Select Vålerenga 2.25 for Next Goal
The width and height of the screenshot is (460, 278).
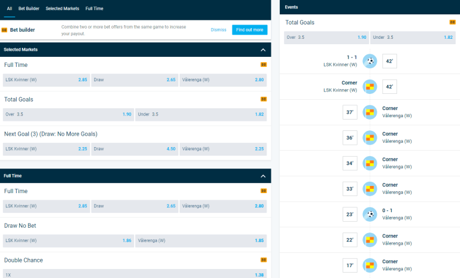click(x=223, y=149)
